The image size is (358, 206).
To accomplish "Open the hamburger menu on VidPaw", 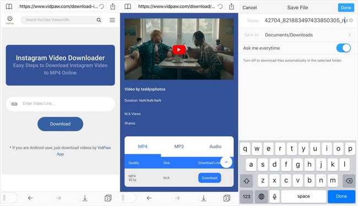I will click(x=112, y=20).
